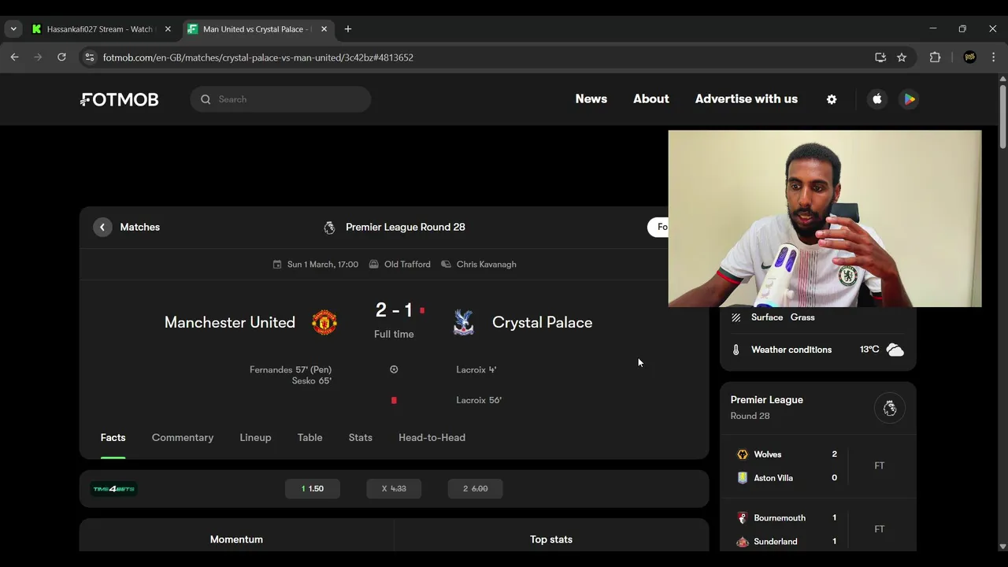Open the Top stats section header
The width and height of the screenshot is (1008, 567).
[x=551, y=539]
